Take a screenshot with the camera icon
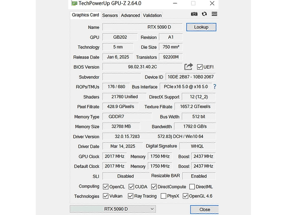The image size is (287, 215). pos(194,14)
